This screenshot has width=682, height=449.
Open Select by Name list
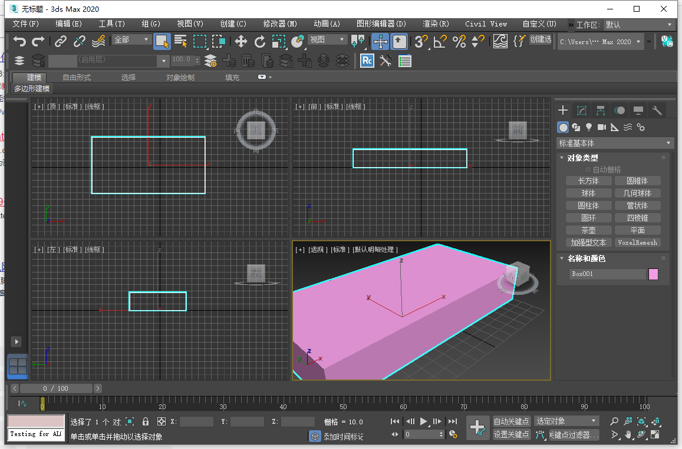point(180,41)
